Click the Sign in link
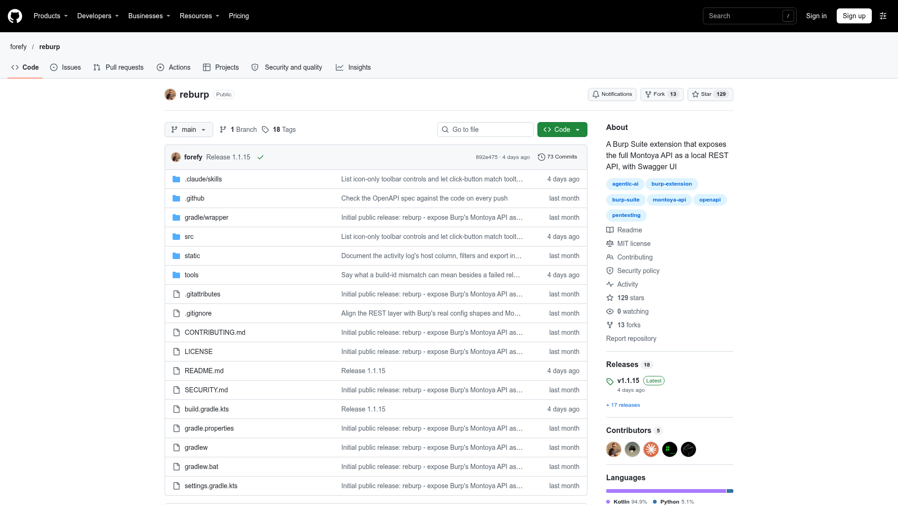The width and height of the screenshot is (898, 505). 816,16
